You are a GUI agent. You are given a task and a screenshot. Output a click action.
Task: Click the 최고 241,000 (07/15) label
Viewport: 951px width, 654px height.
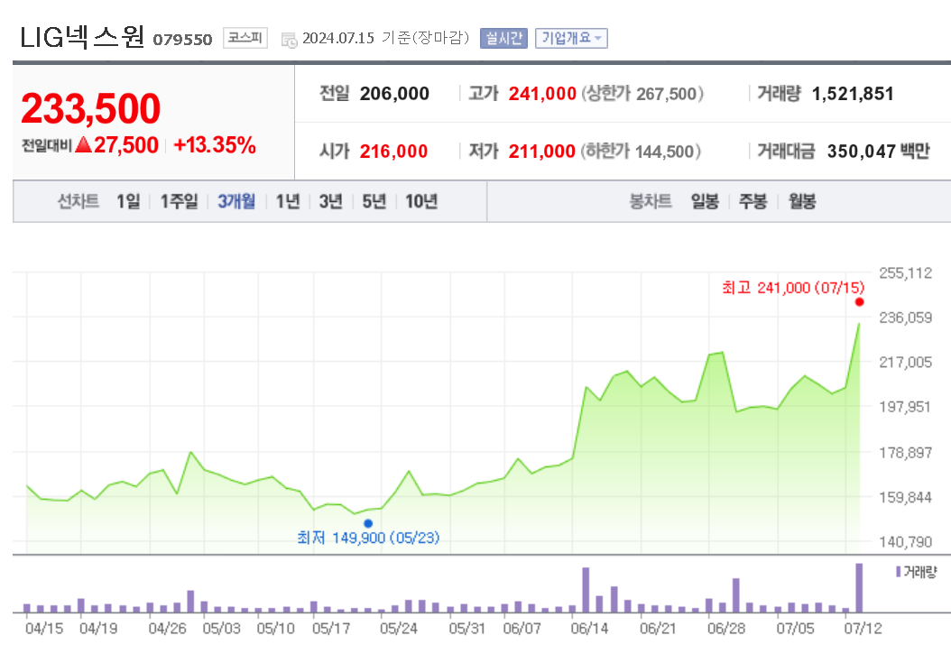point(793,287)
